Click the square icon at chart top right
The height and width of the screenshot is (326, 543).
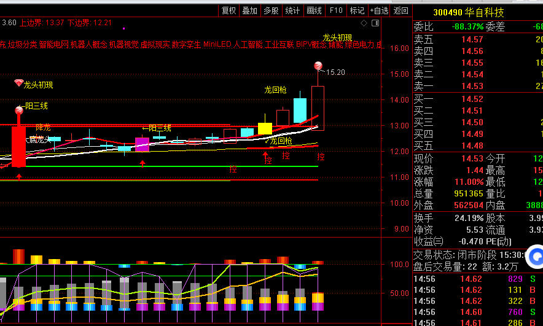click(x=374, y=23)
